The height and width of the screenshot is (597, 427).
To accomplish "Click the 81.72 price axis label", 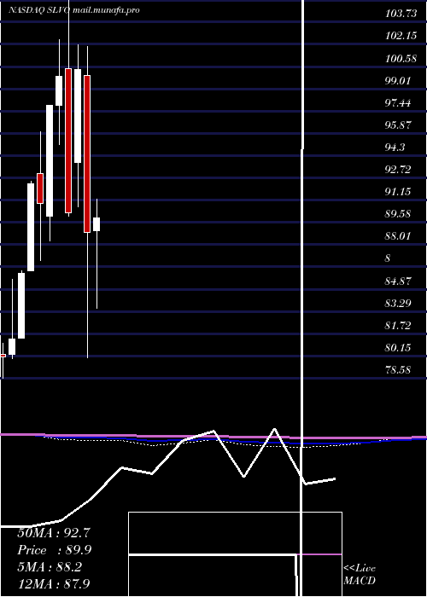I will tap(398, 326).
